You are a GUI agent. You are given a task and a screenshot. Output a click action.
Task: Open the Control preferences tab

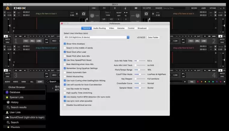click(x=131, y=28)
